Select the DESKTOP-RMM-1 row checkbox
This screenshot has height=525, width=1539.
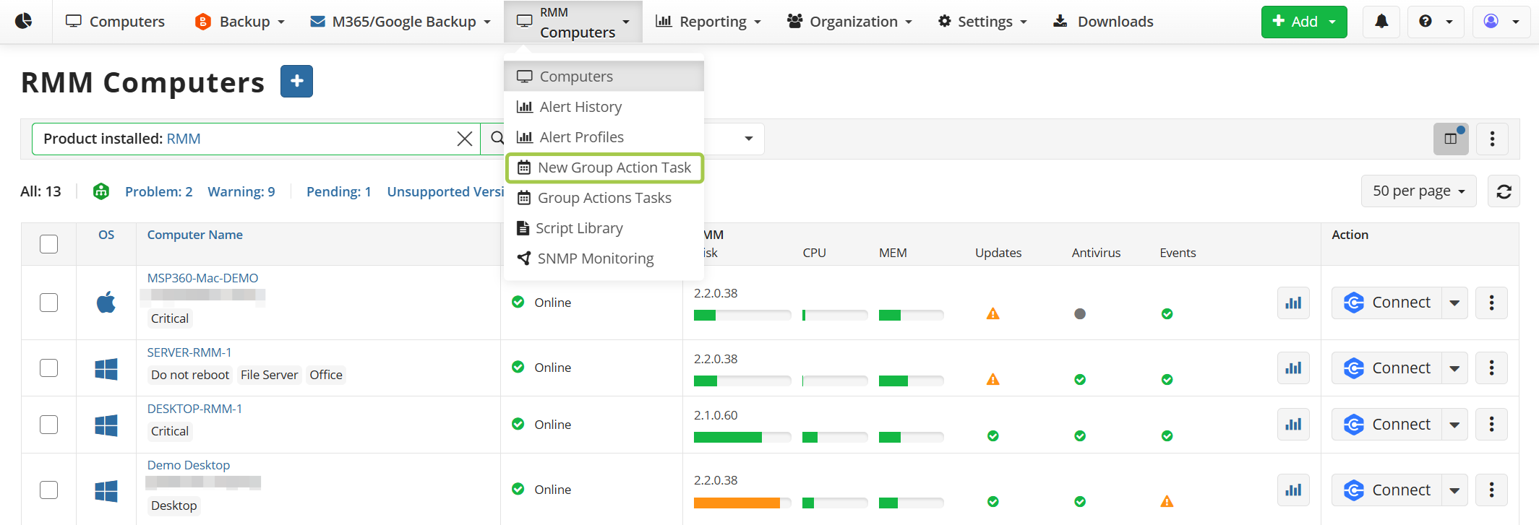pyautogui.click(x=48, y=425)
